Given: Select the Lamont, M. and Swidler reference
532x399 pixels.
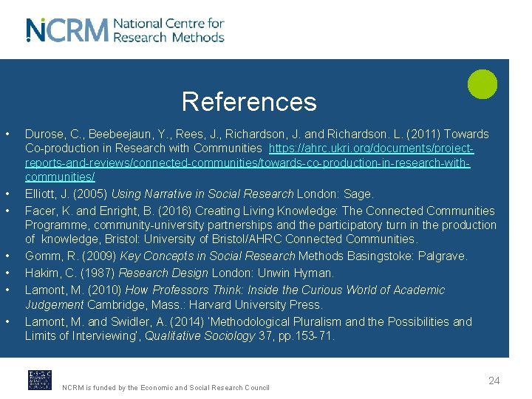Looking at the screenshot, I should 248,328.
